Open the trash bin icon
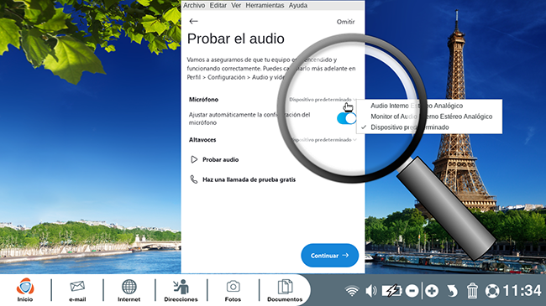 (x=472, y=291)
